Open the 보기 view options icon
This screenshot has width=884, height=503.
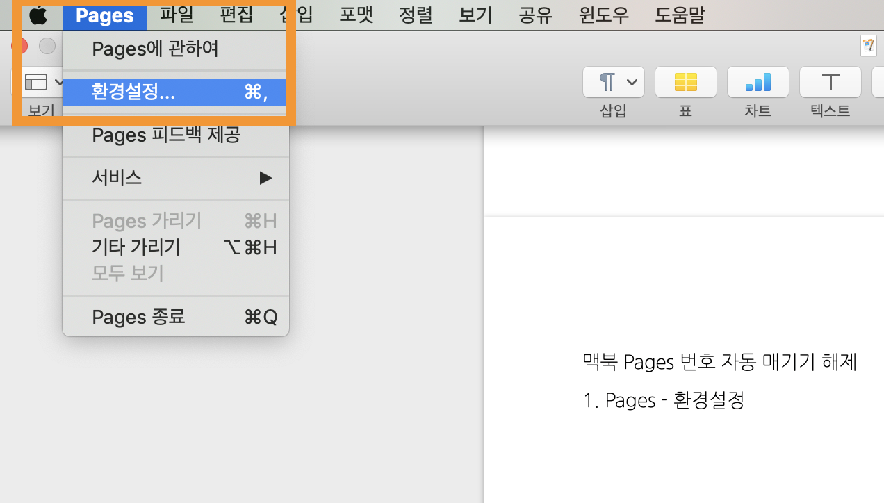tap(36, 81)
